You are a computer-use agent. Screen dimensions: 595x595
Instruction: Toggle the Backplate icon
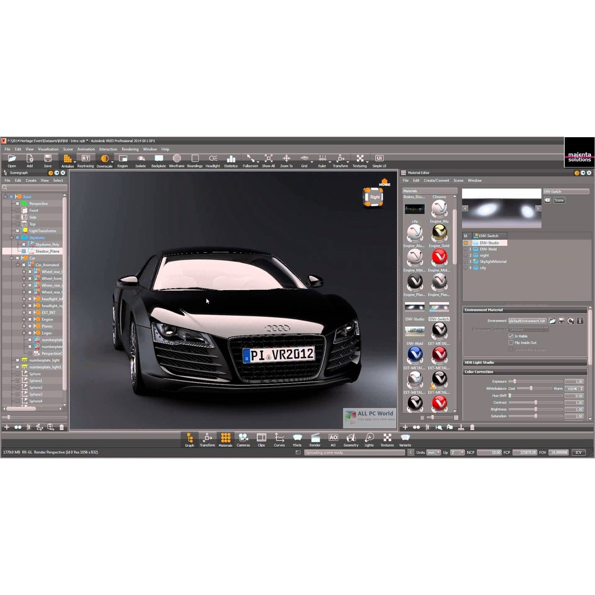pos(159,160)
